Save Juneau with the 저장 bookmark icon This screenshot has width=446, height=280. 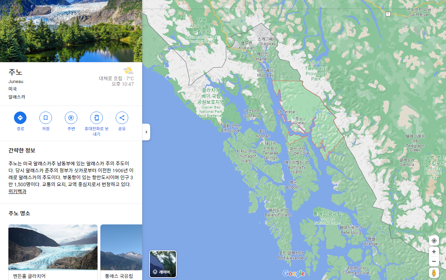tap(46, 118)
